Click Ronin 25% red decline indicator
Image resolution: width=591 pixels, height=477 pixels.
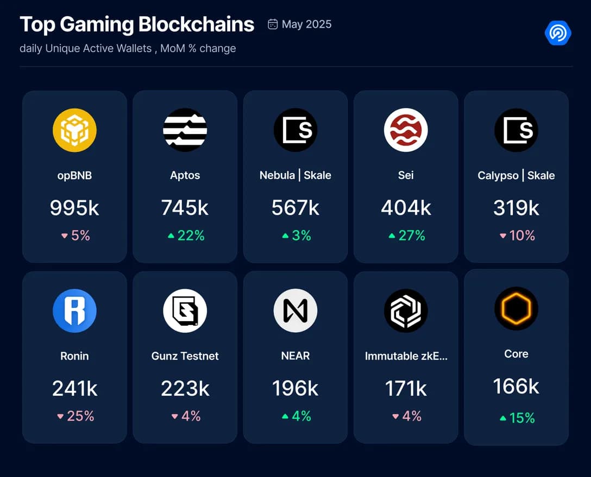pyautogui.click(x=76, y=416)
